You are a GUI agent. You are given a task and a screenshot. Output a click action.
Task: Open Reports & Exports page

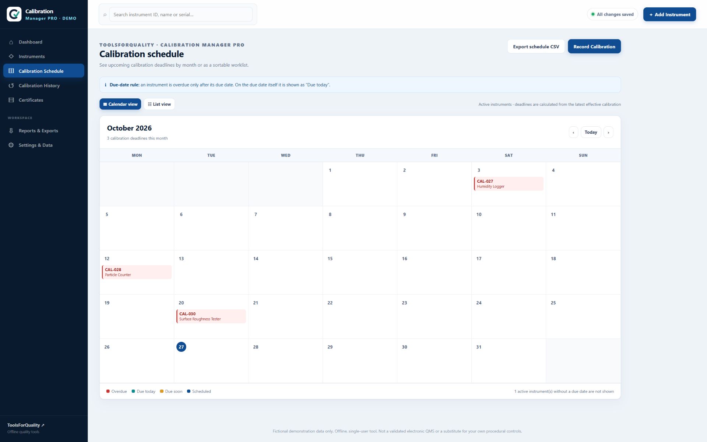pos(43,131)
